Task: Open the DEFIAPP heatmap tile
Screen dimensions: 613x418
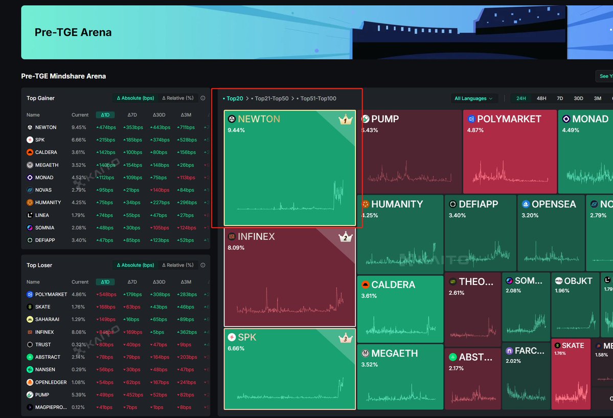Action: tap(481, 233)
